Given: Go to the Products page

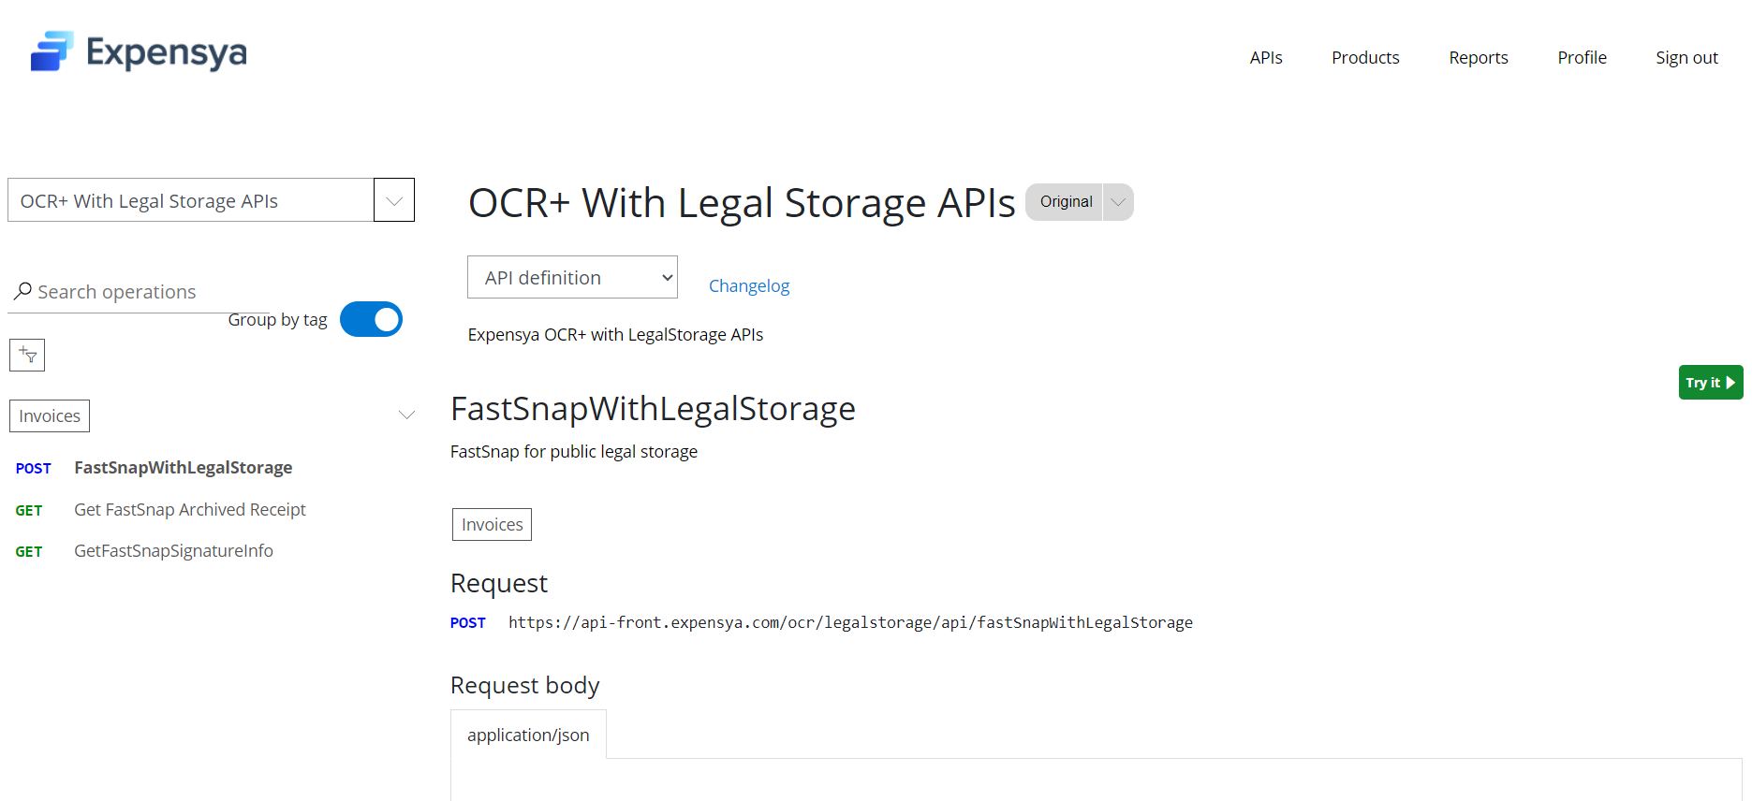Looking at the screenshot, I should pos(1364,58).
